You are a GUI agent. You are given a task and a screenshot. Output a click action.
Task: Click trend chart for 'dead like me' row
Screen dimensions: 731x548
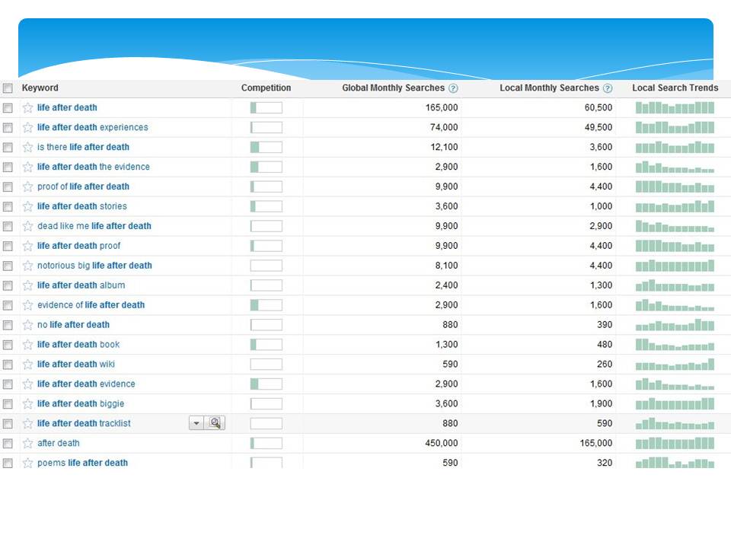[x=675, y=226]
